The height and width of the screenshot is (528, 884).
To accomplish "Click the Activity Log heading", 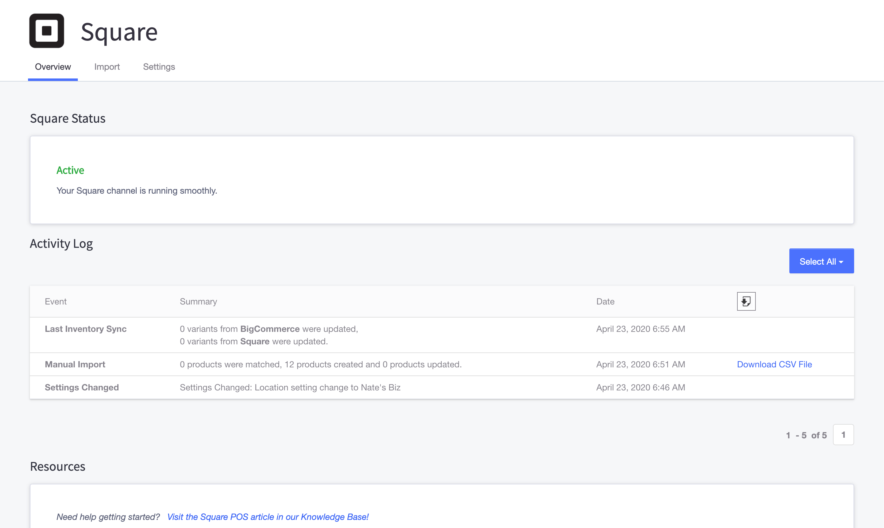I will pyautogui.click(x=61, y=244).
